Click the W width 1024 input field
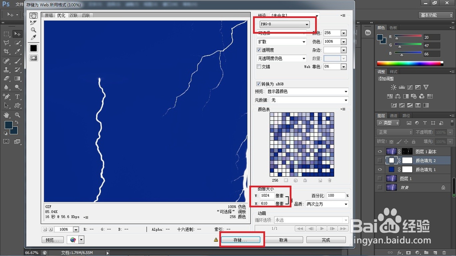 267,195
